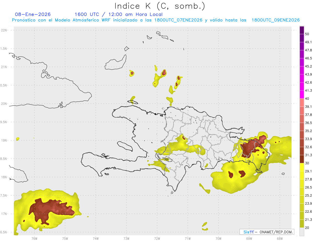Click the "70W" longitude label
The width and height of the screenshot is (314, 242).
tap(218, 238)
